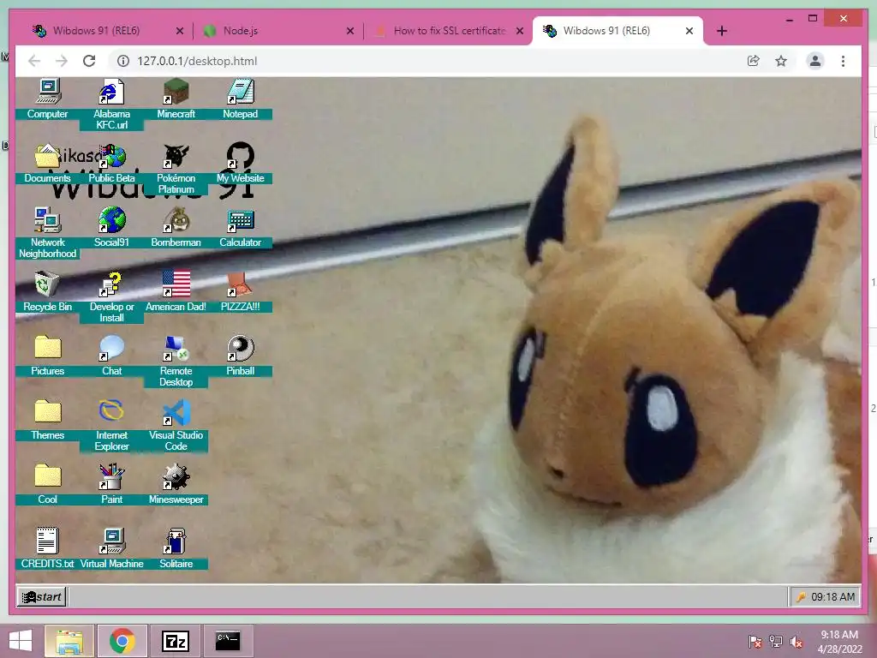This screenshot has height=658, width=877.
Task: Open the Cool folder icon
Action: pos(48,485)
